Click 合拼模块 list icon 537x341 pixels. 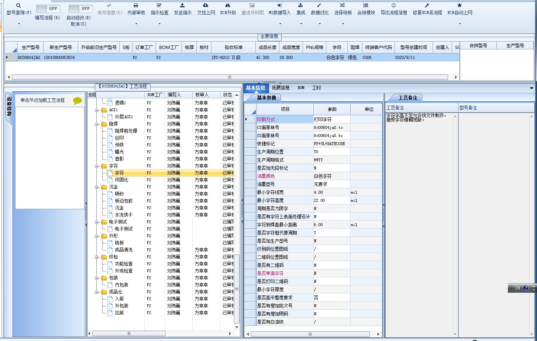(365, 6)
